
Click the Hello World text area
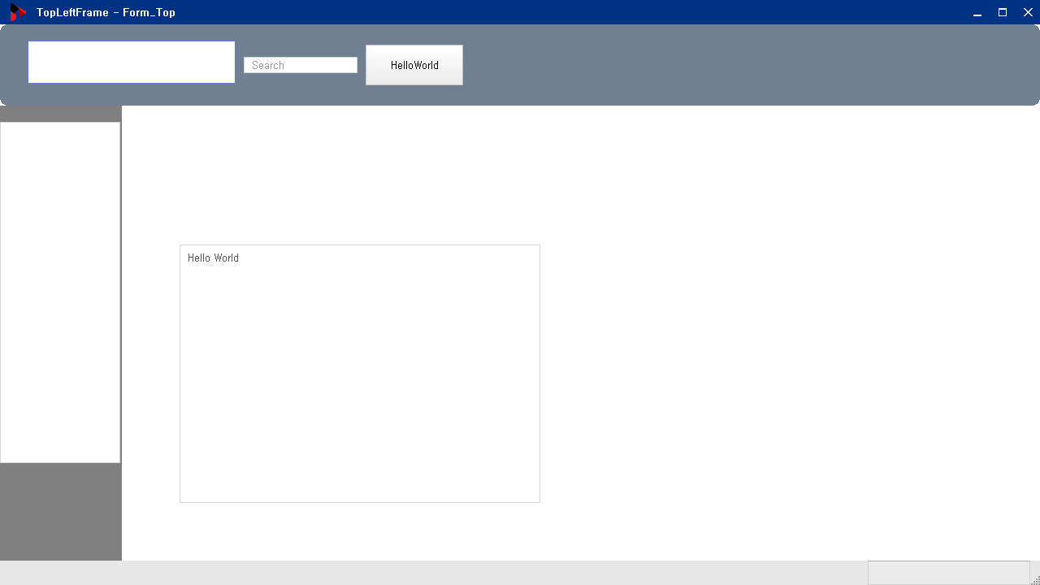(359, 374)
